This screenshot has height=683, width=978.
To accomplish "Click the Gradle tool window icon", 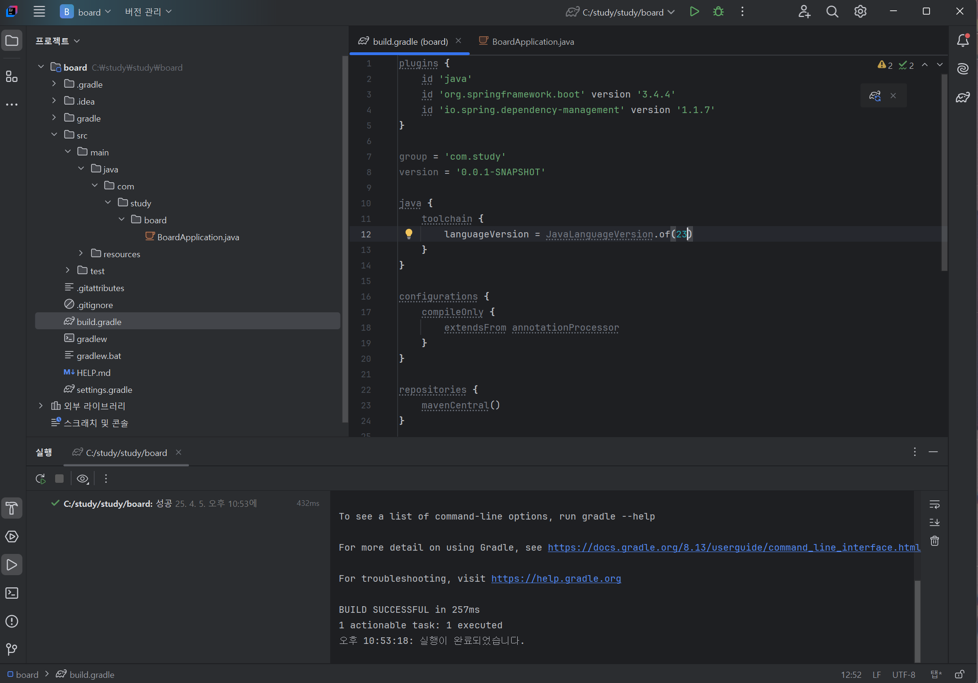I will (x=962, y=98).
